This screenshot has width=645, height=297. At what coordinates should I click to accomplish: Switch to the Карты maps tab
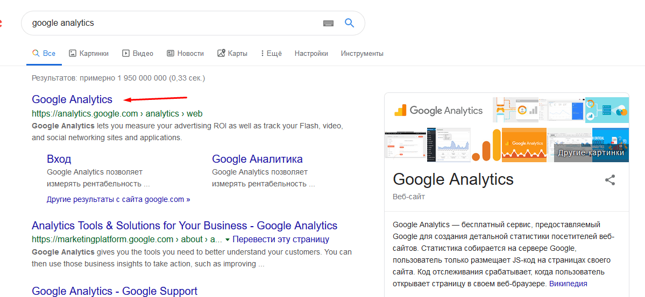point(232,54)
